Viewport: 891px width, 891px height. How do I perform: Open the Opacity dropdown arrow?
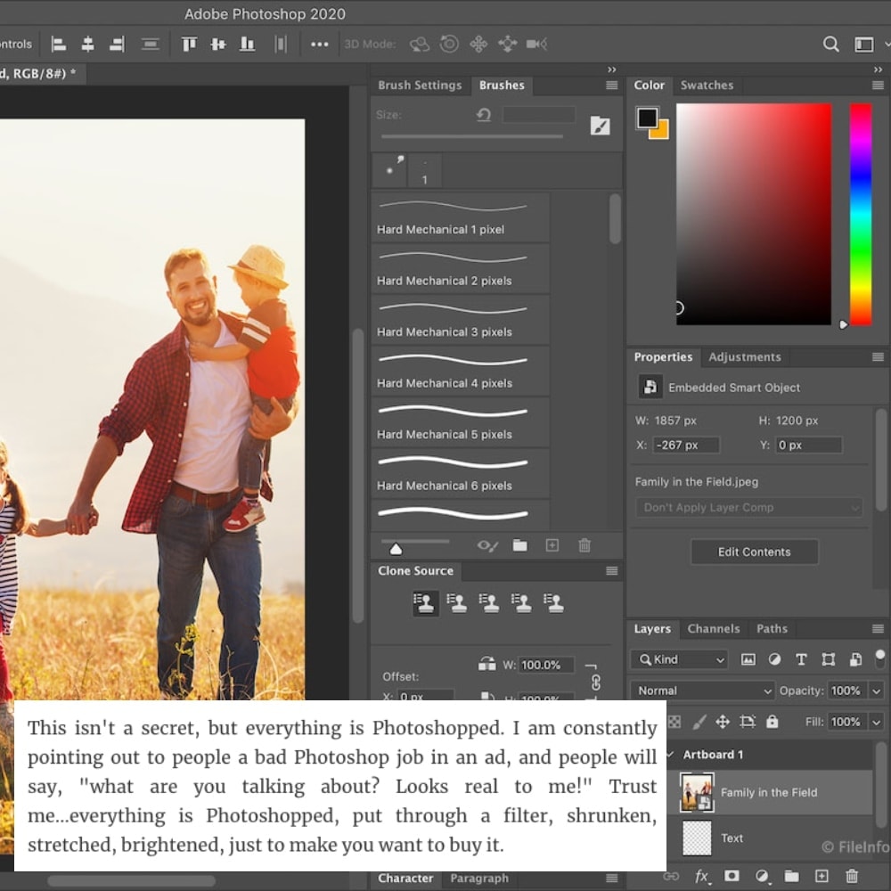[876, 691]
